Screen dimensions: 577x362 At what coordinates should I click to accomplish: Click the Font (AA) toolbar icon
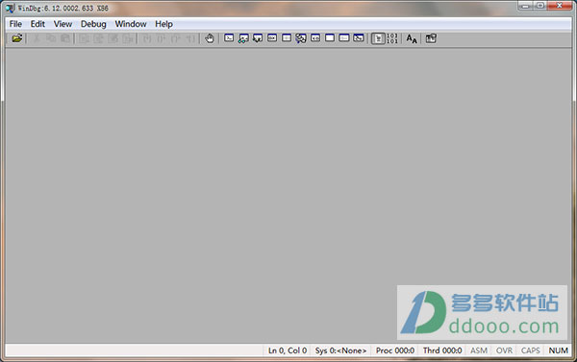(412, 38)
